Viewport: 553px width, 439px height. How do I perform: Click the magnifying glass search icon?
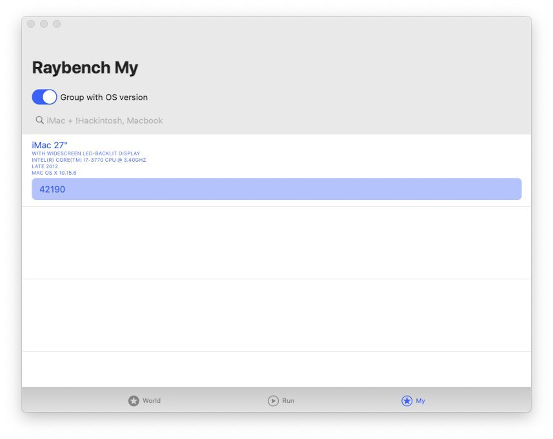pyautogui.click(x=39, y=120)
